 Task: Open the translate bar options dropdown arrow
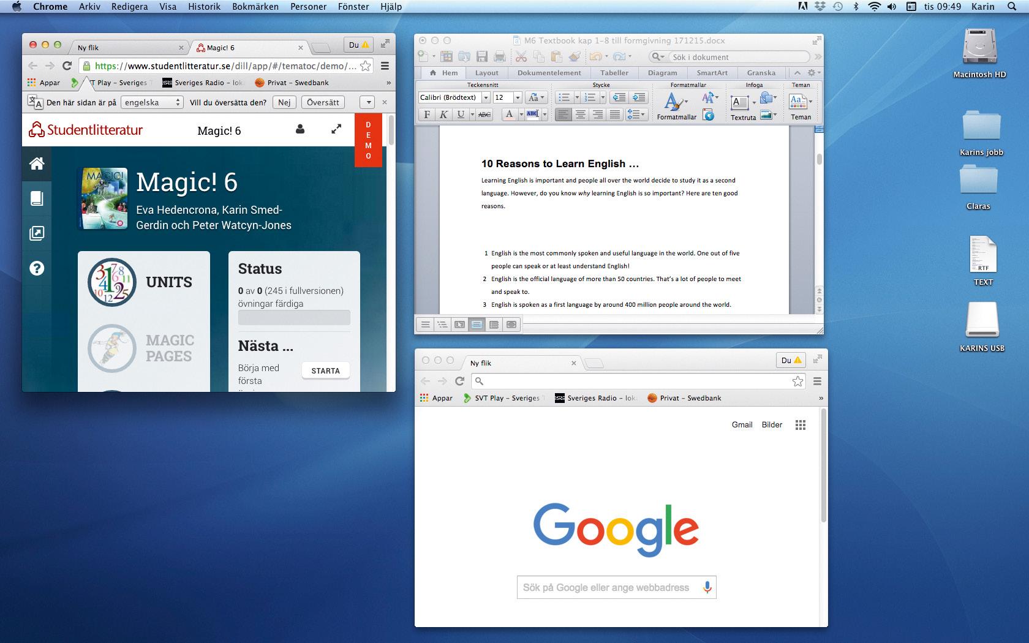click(x=367, y=102)
